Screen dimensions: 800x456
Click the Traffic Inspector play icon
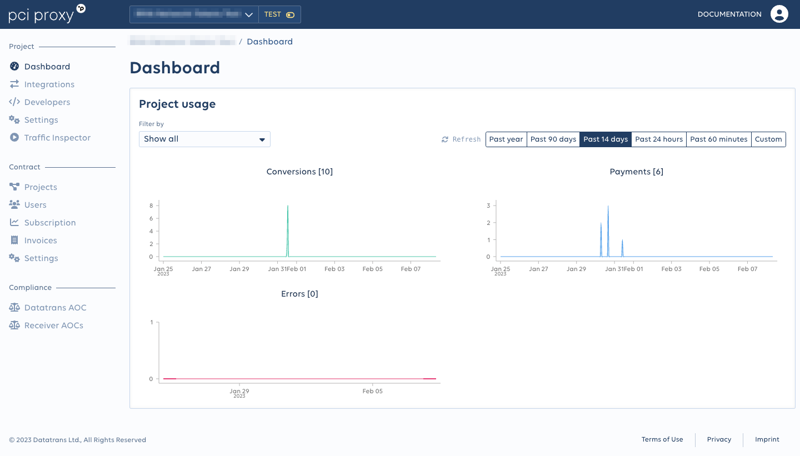point(14,138)
